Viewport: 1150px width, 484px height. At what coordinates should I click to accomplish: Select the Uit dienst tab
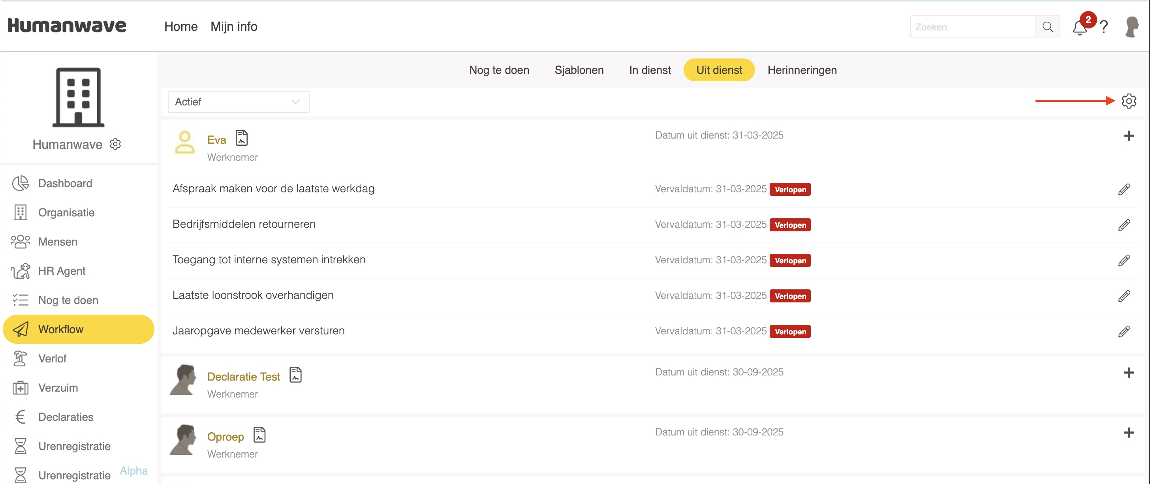(x=719, y=70)
